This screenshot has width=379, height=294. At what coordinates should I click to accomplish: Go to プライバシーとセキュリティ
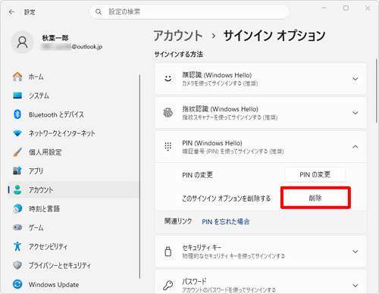[74, 265]
